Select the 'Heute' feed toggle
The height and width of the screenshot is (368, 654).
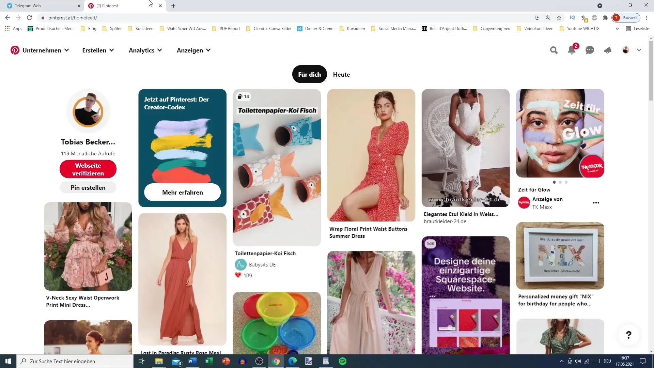[x=341, y=74]
